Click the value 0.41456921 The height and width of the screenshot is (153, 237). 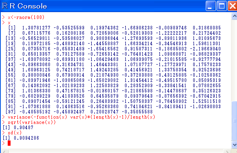click(139, 70)
